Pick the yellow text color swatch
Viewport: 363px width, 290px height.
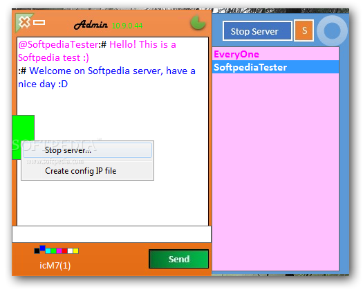(x=75, y=251)
